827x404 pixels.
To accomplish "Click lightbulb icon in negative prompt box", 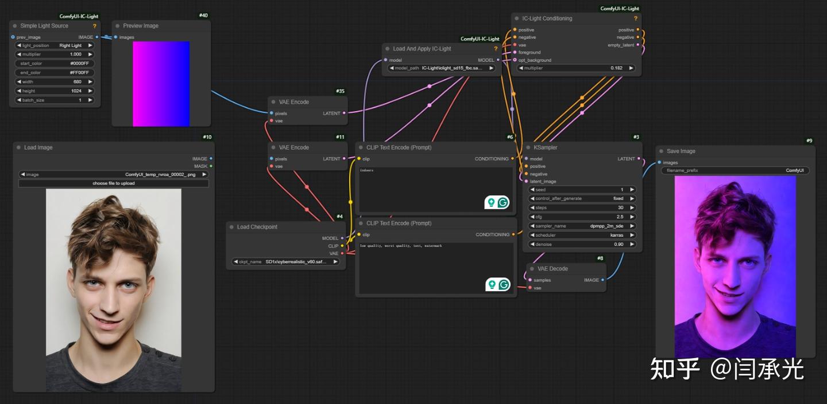I will tap(492, 284).
